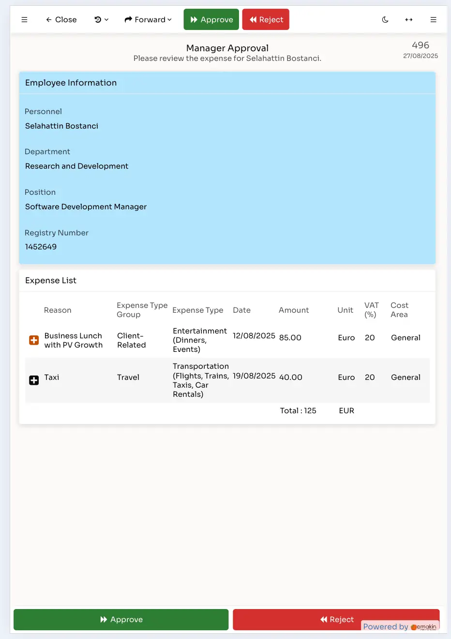Click the Forward arrow icon

click(x=128, y=19)
